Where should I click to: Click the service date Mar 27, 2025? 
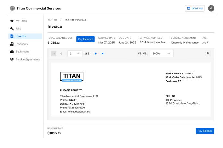[106, 43]
